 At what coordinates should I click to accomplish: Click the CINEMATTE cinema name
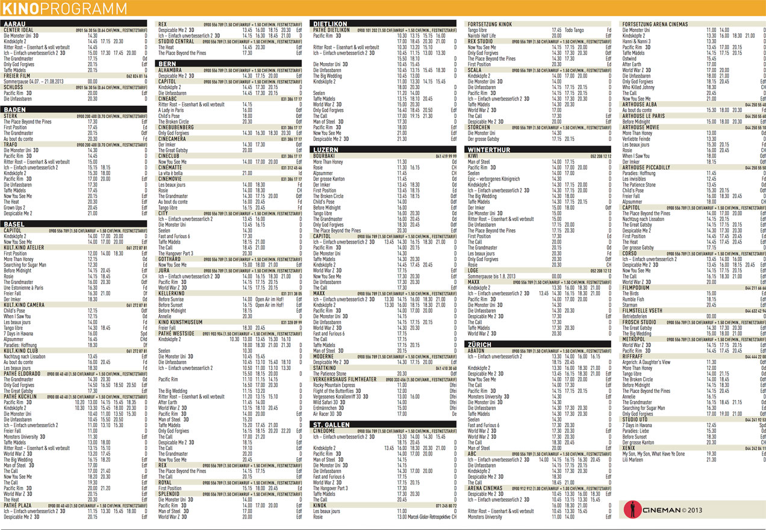tap(170, 167)
